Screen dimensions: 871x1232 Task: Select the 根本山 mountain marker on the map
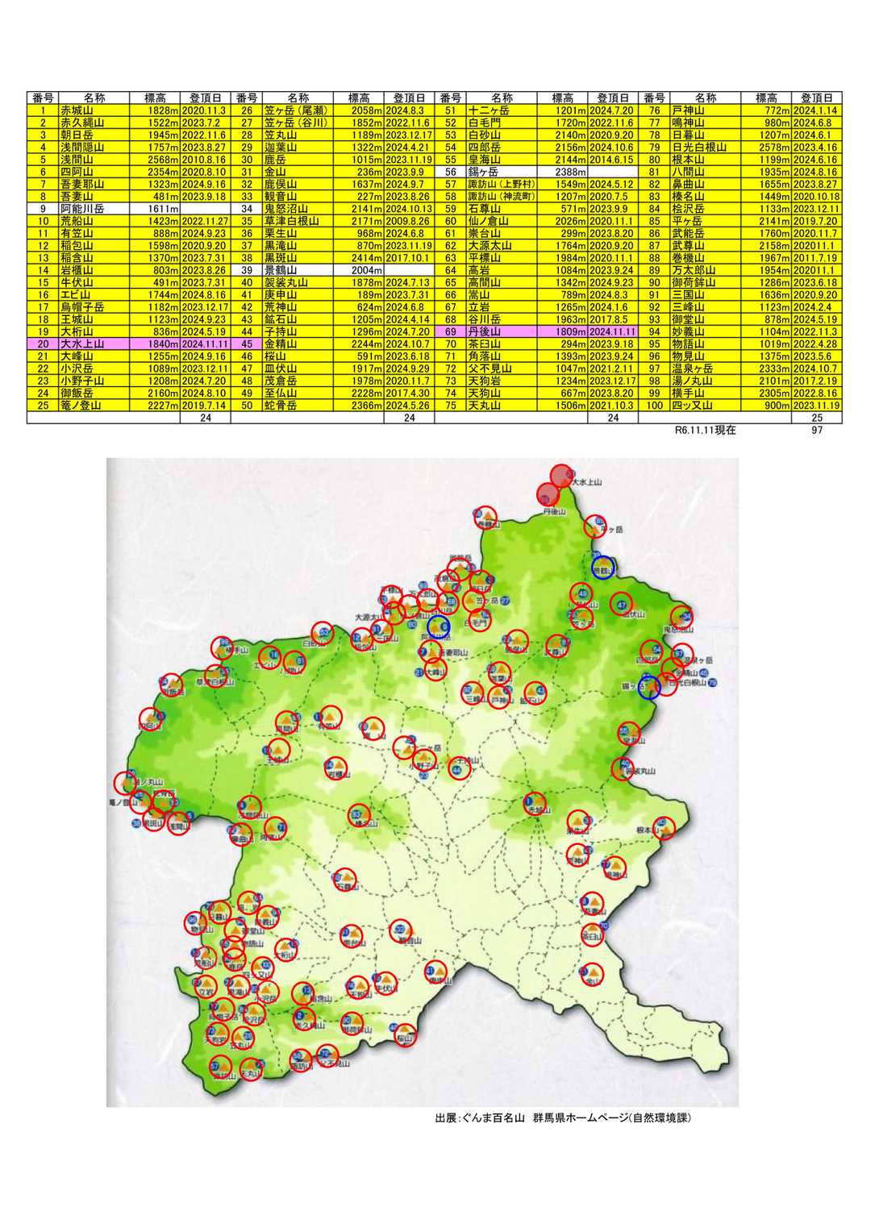click(x=664, y=828)
